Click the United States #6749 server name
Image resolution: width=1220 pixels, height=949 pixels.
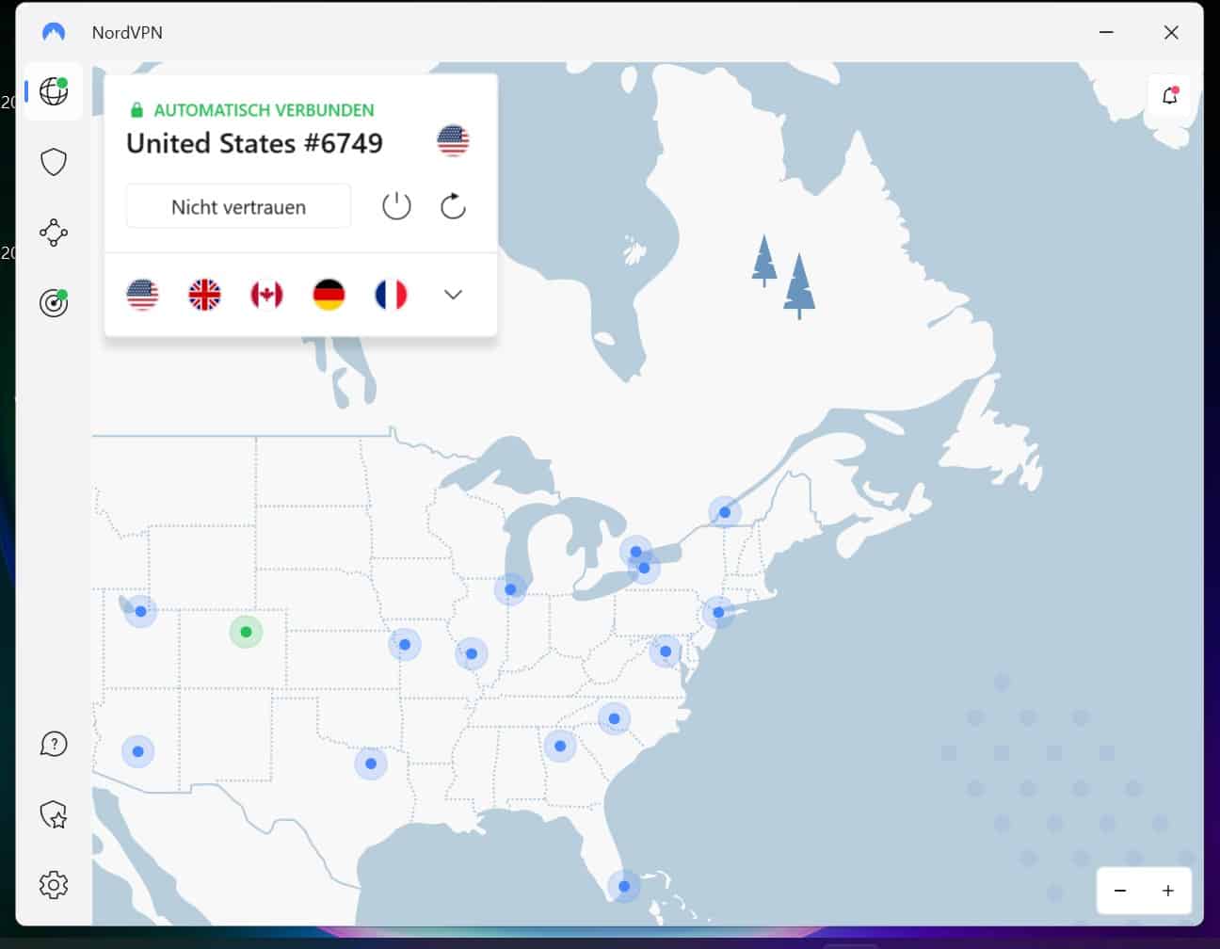click(254, 143)
